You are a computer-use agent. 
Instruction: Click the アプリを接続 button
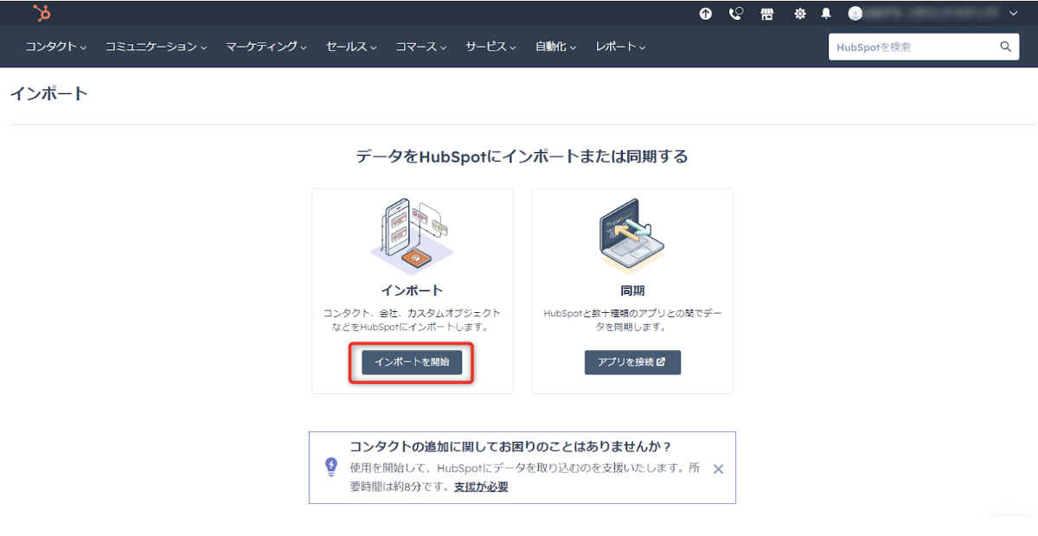click(632, 362)
